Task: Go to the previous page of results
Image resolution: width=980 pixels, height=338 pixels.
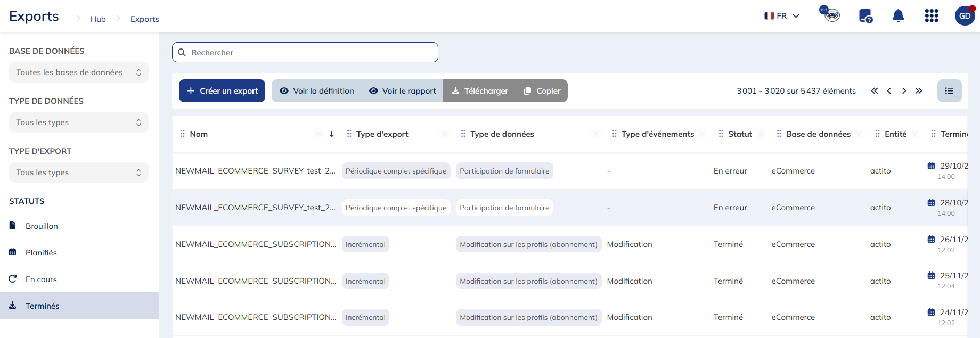Action: (x=889, y=91)
